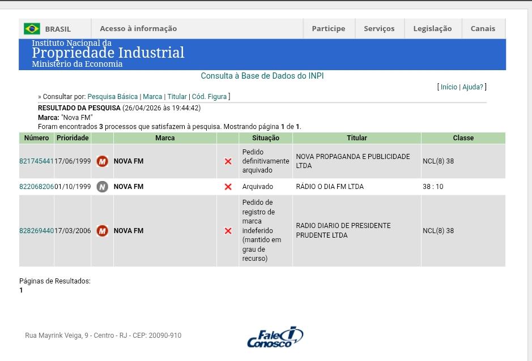This screenshot has width=532, height=361.
Task: Click the red X beside Arquivado status
Action: [228, 187]
